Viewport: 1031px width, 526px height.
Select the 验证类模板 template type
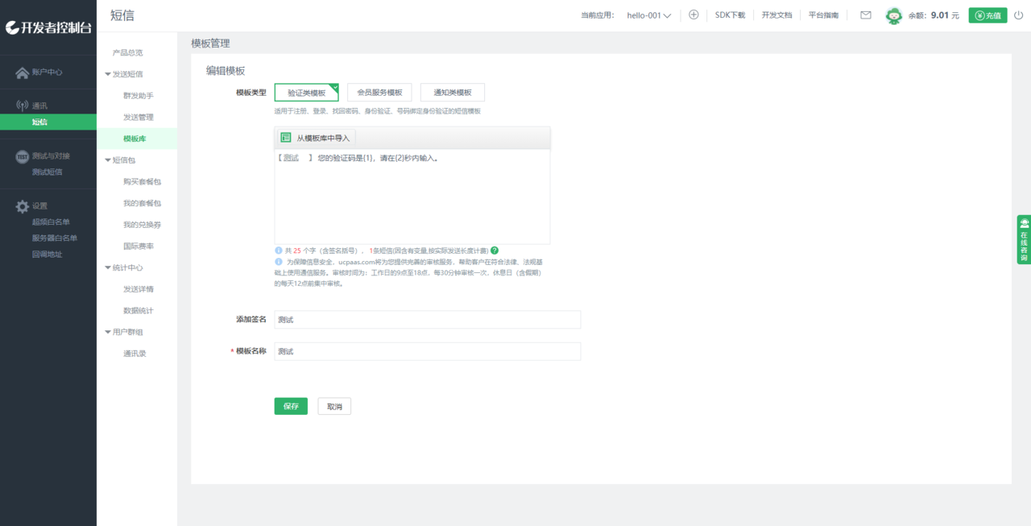point(307,93)
